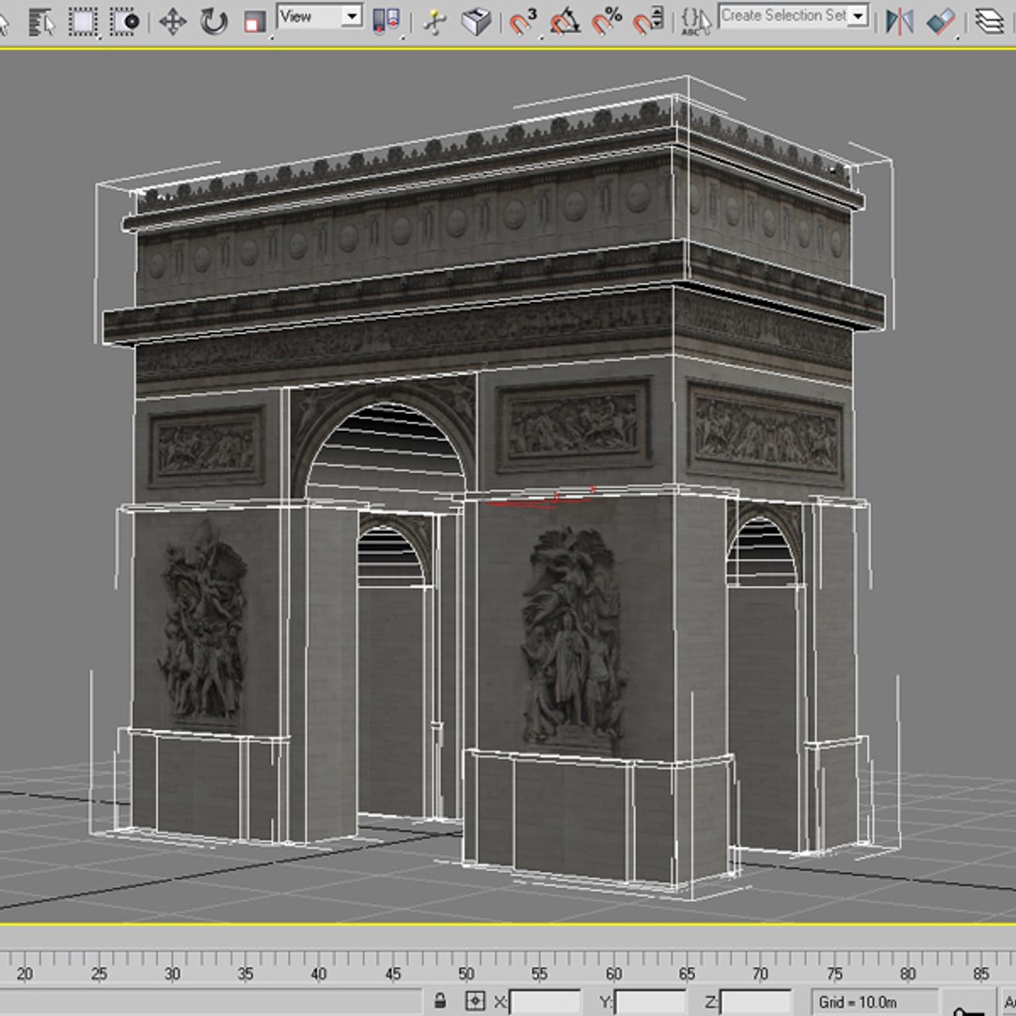
Task: Click frame 70 on the time ruler
Action: pos(760,974)
